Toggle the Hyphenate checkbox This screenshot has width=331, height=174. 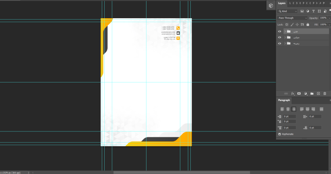pyautogui.click(x=280, y=134)
